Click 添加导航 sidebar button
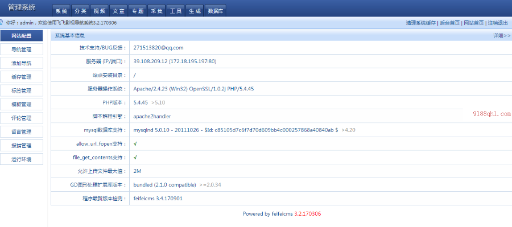This screenshot has width=512, height=227. 22,63
